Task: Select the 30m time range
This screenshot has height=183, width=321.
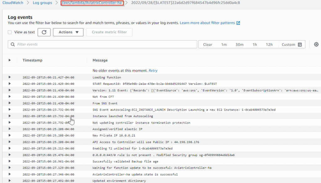Action: coord(239,45)
